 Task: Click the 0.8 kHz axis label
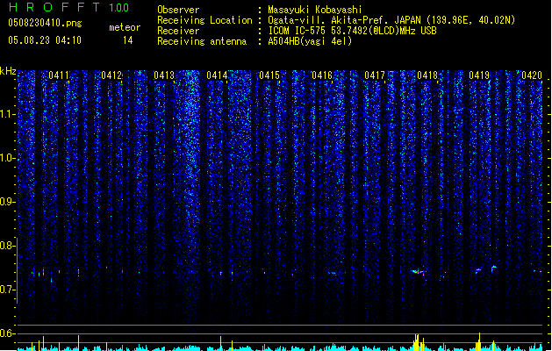click(x=8, y=246)
